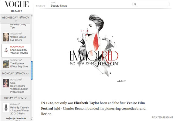Open the 10 Best Liquid Eye Liners thumbnail
The image size is (176, 121).
click(6, 37)
